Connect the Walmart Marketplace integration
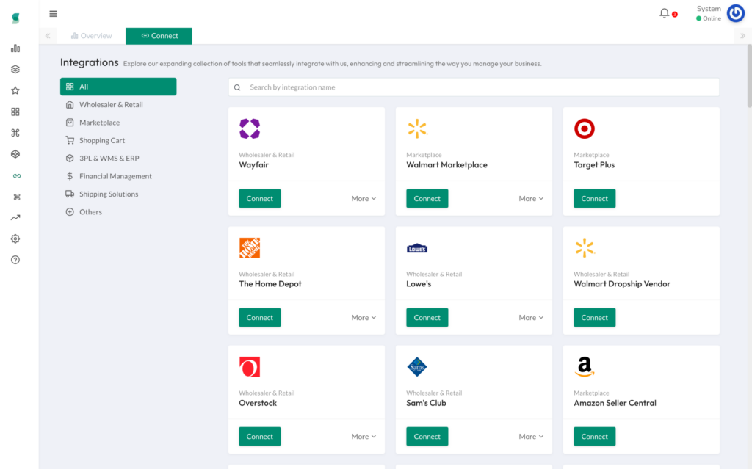 pos(427,198)
